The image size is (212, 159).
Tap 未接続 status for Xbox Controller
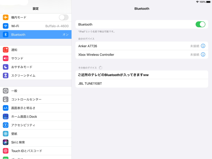(x=195, y=55)
